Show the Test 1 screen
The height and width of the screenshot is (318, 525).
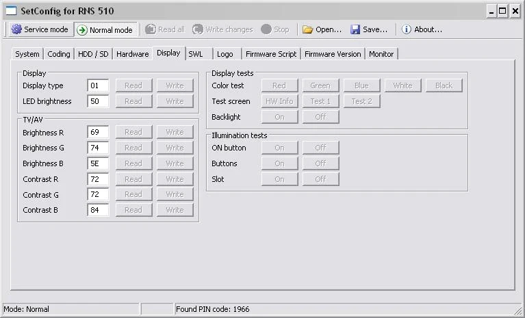click(321, 101)
